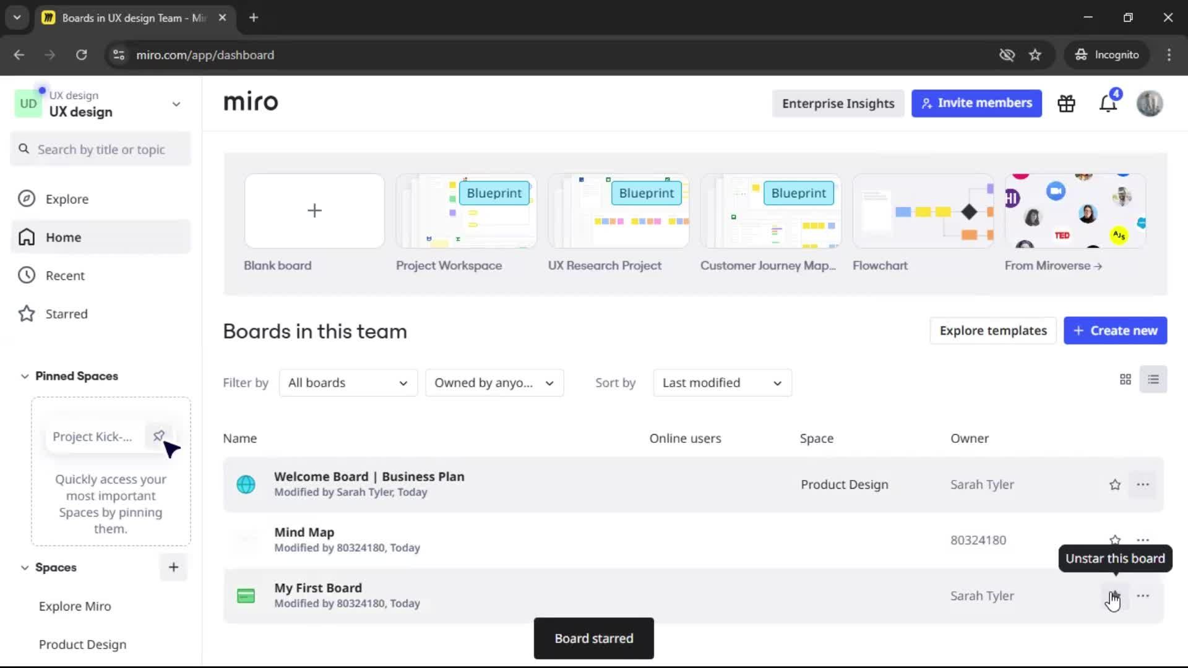Screen dimensions: 1188x668
Task: Open Chrome menu three dots
Action: click(x=1169, y=55)
